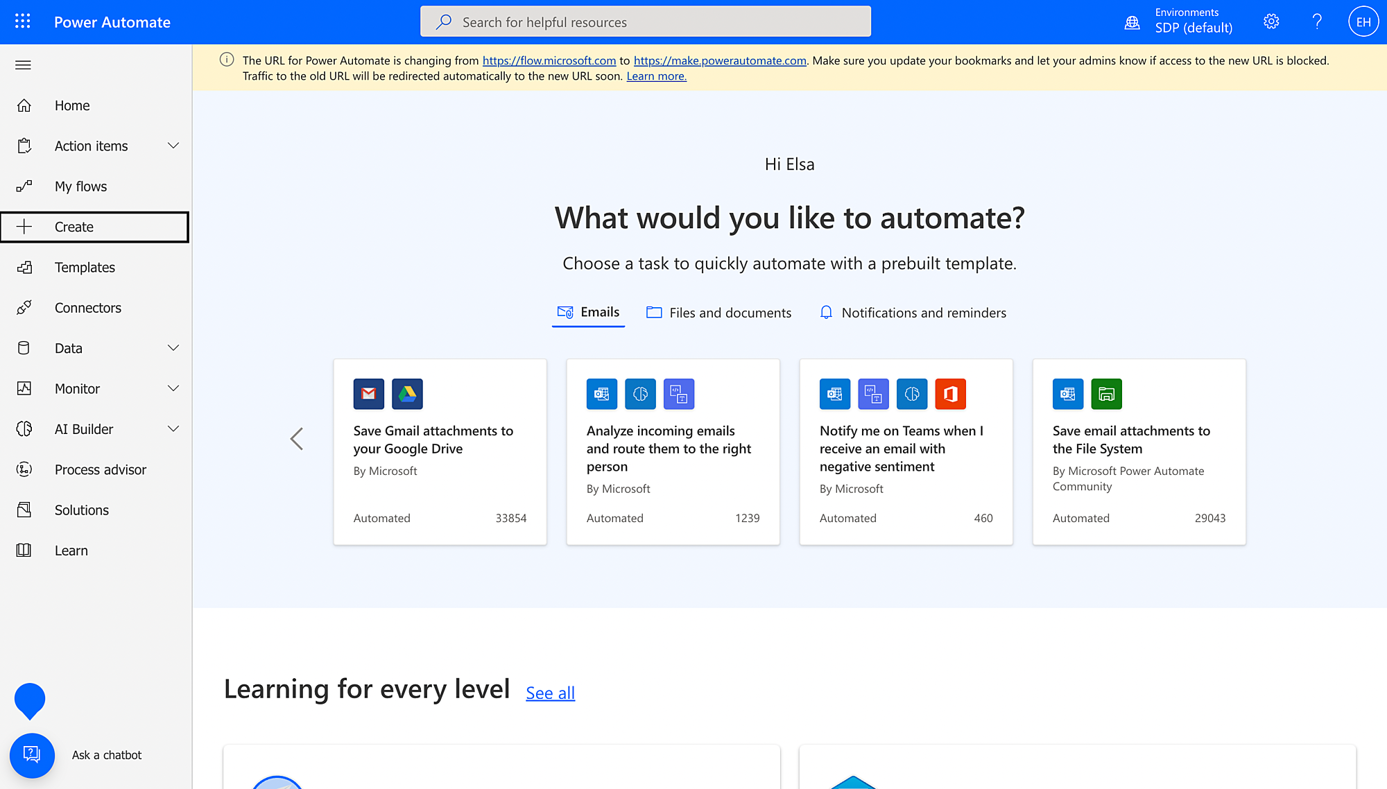The height and width of the screenshot is (789, 1387).
Task: Click the Create plus icon
Action: pos(24,227)
